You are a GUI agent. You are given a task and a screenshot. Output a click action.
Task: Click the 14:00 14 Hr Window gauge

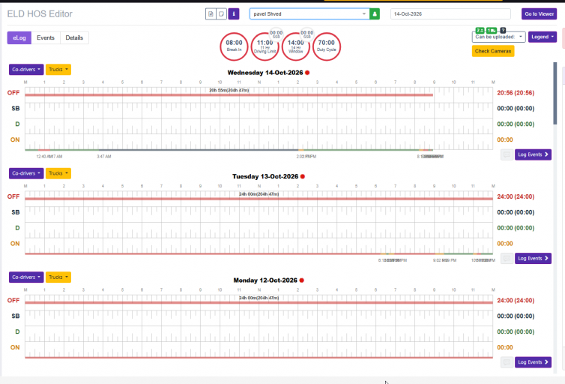(296, 46)
